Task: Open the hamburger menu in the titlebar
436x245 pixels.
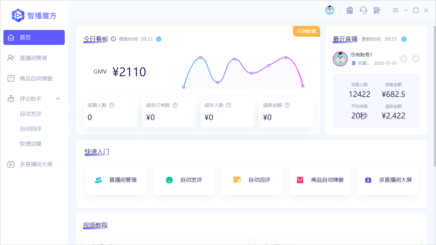Action: pyautogui.click(x=395, y=10)
